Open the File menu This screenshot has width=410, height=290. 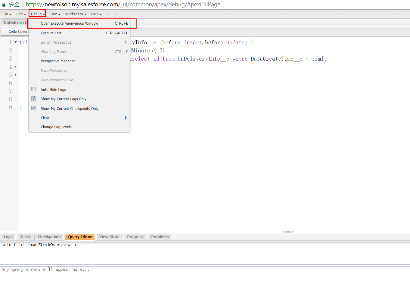tap(7, 14)
